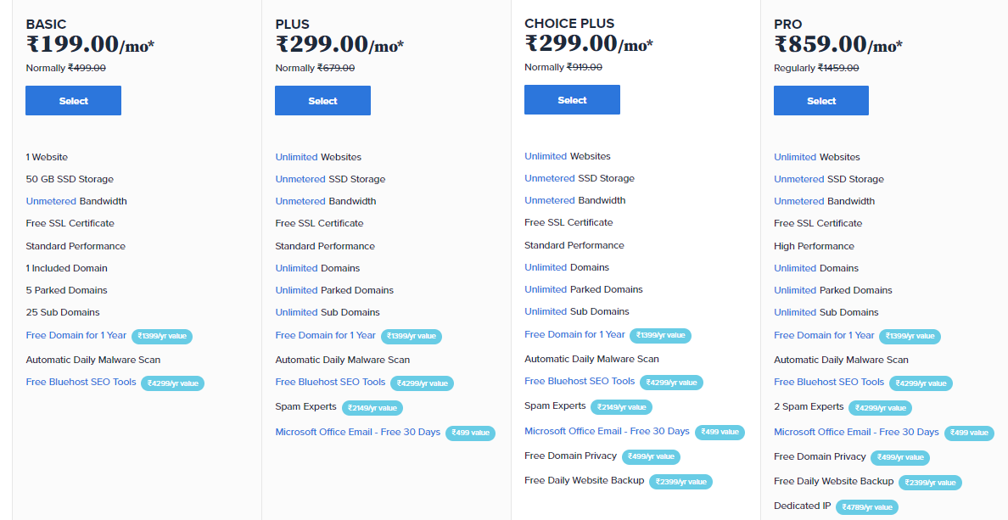Viewport: 1008px width, 520px height.
Task: Click ₹2149/yr value badge in PLUS plan
Action: click(x=371, y=408)
